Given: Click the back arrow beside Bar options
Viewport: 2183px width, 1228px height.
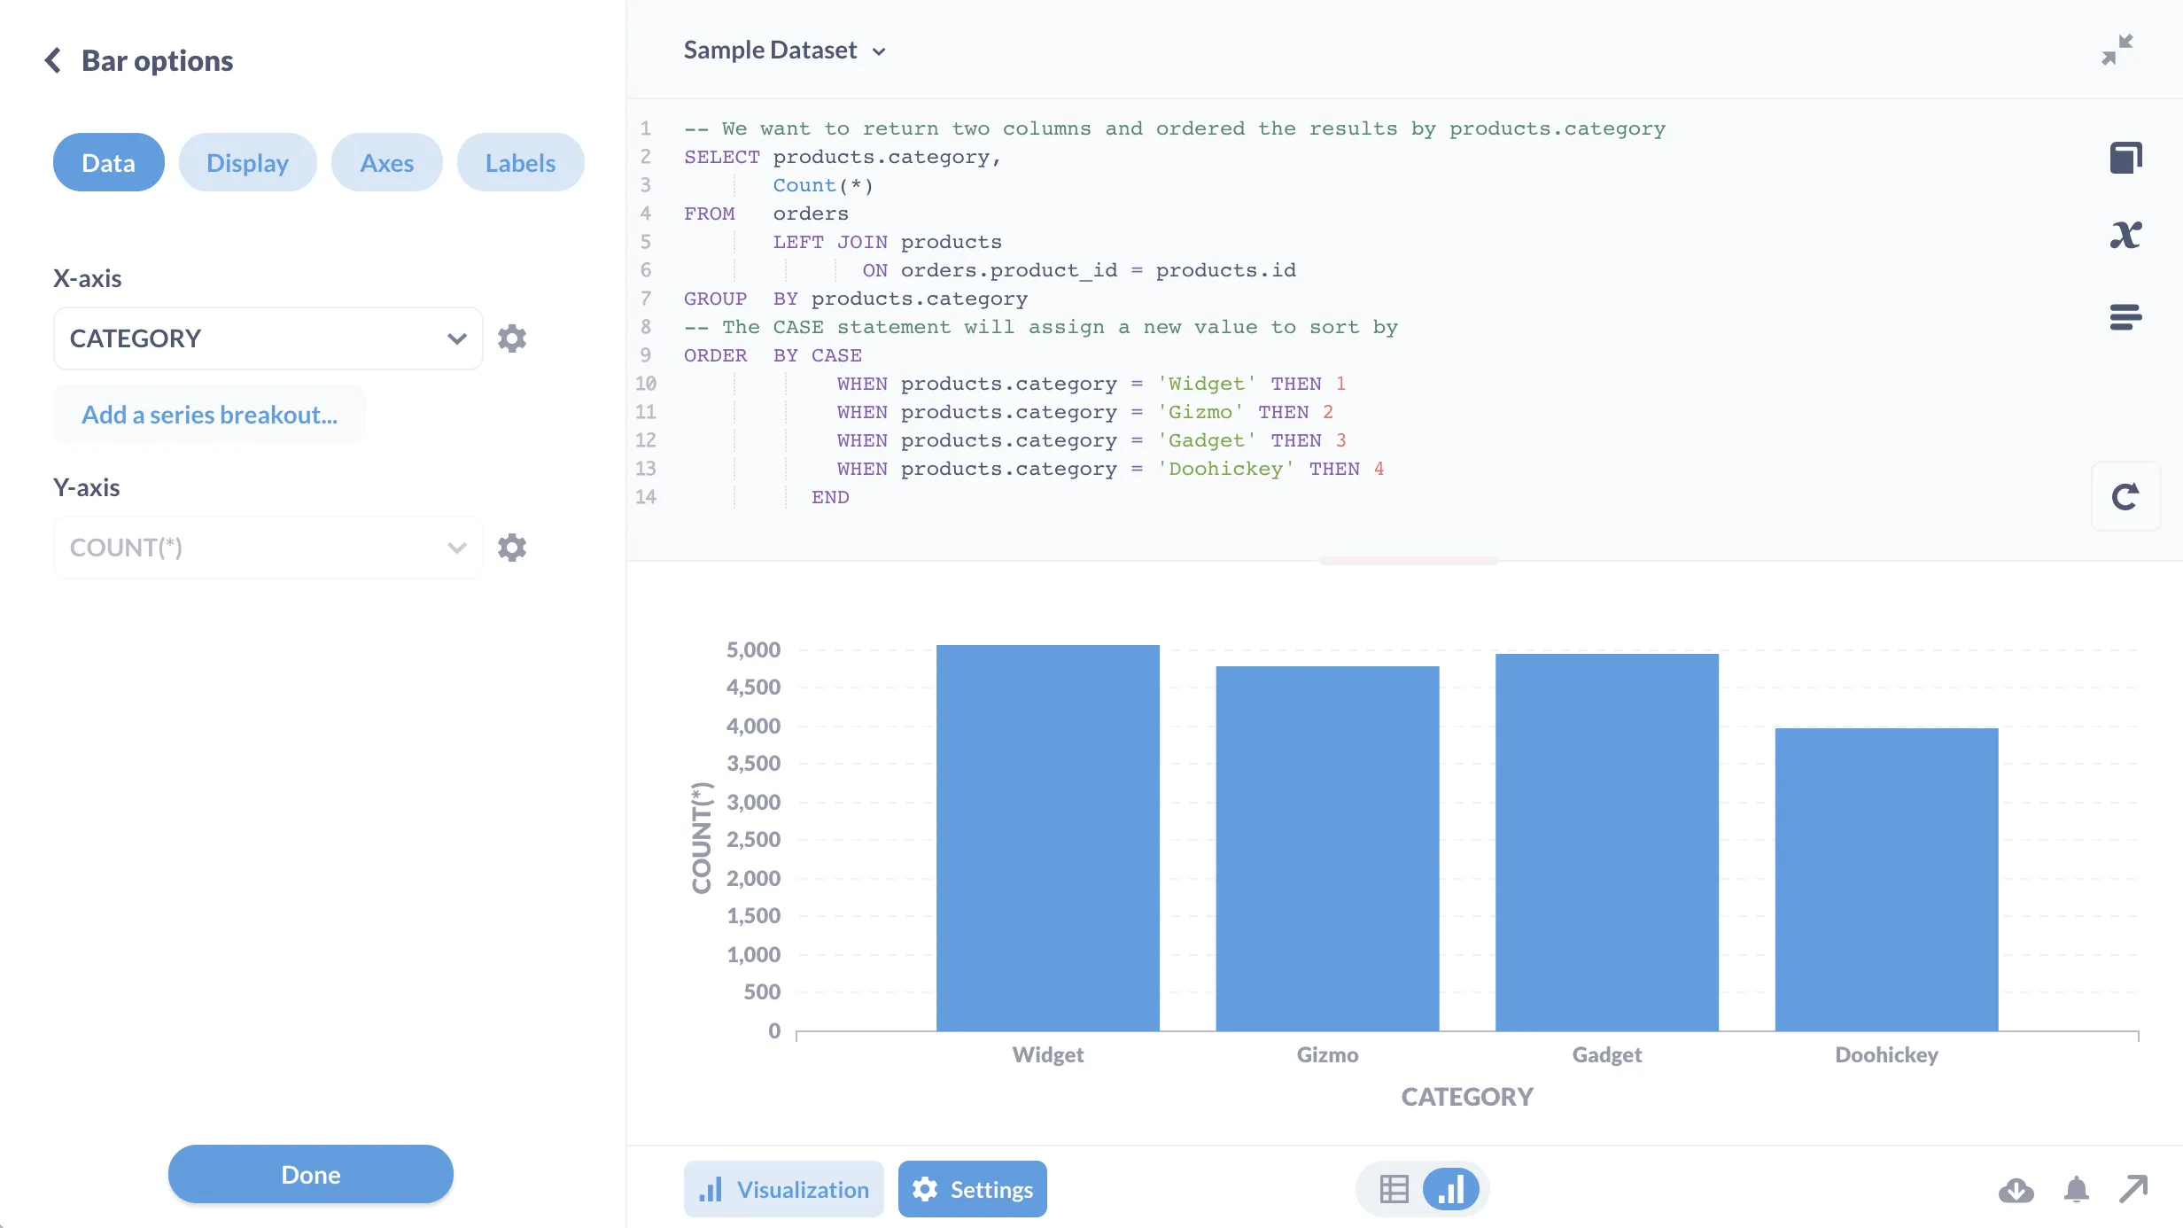Looking at the screenshot, I should [53, 60].
